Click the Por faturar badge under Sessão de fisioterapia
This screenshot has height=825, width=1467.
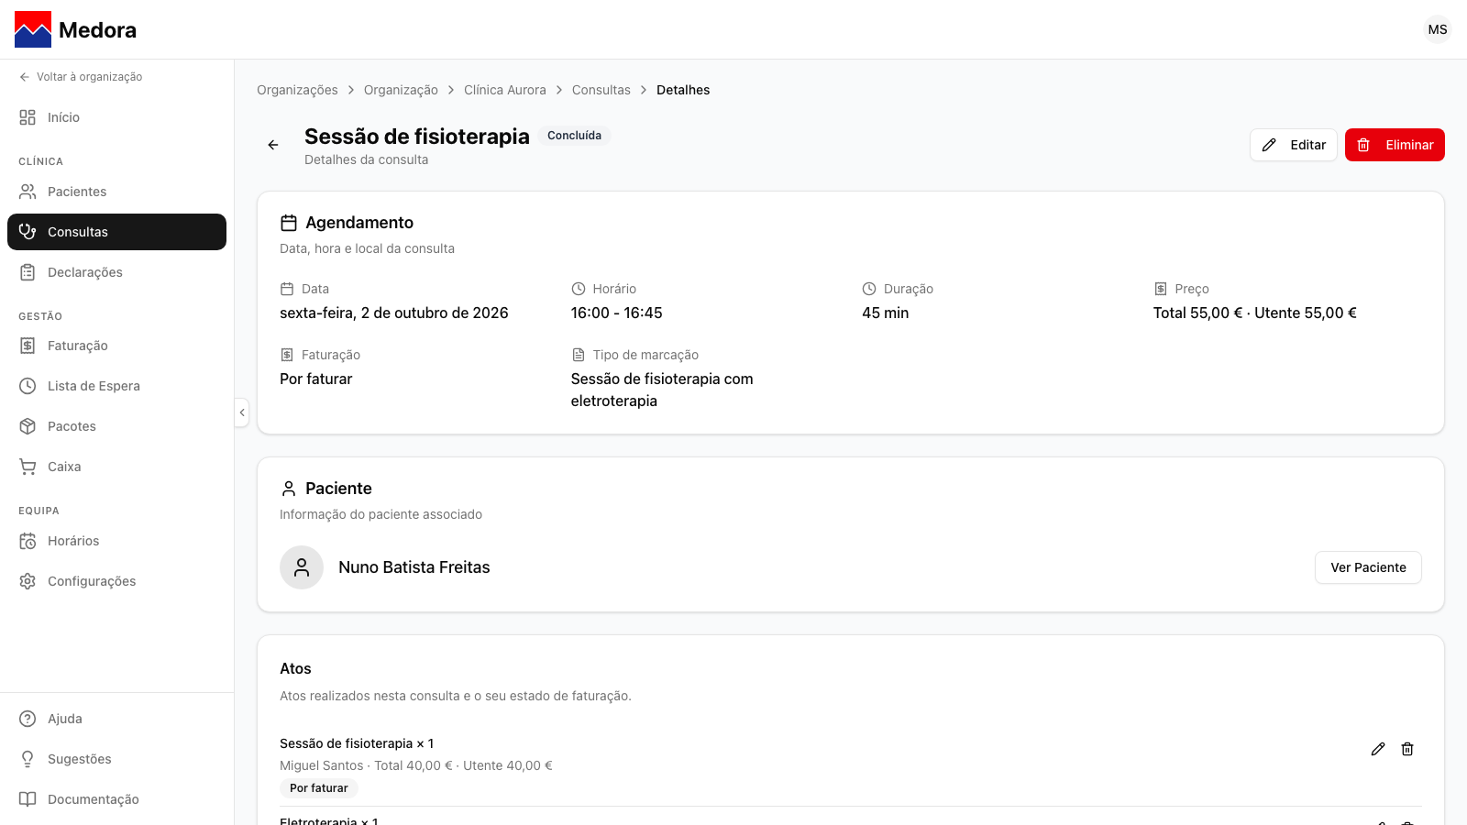point(319,788)
